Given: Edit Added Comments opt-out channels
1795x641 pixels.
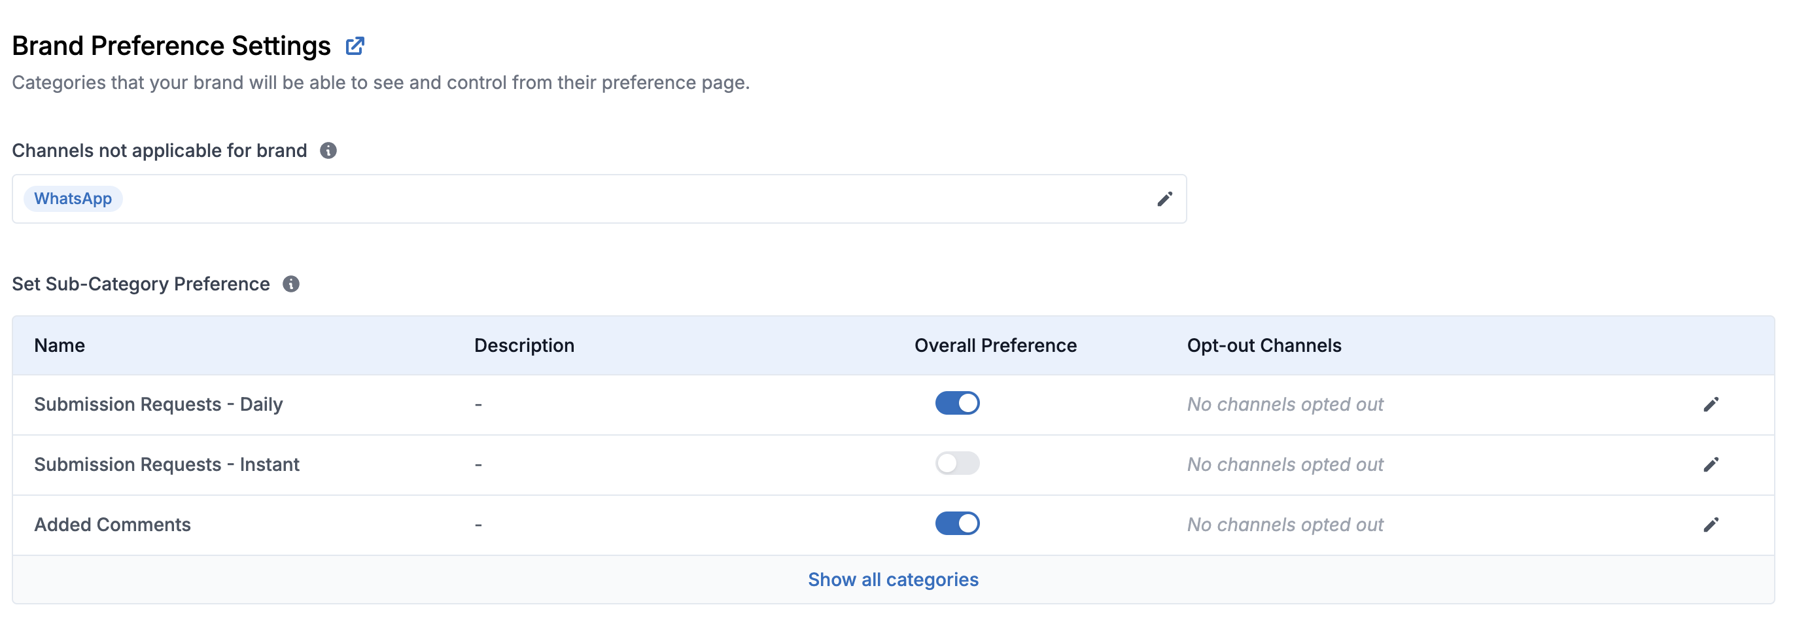Looking at the screenshot, I should [1711, 525].
